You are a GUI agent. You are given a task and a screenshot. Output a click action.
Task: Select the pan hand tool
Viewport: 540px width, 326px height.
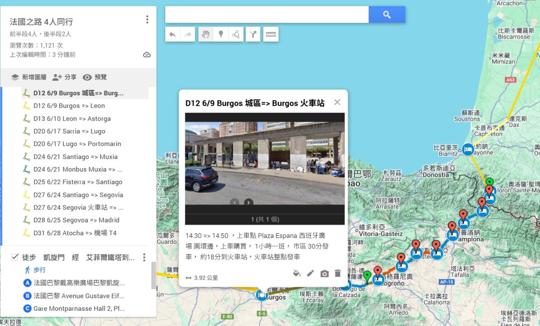pos(206,34)
